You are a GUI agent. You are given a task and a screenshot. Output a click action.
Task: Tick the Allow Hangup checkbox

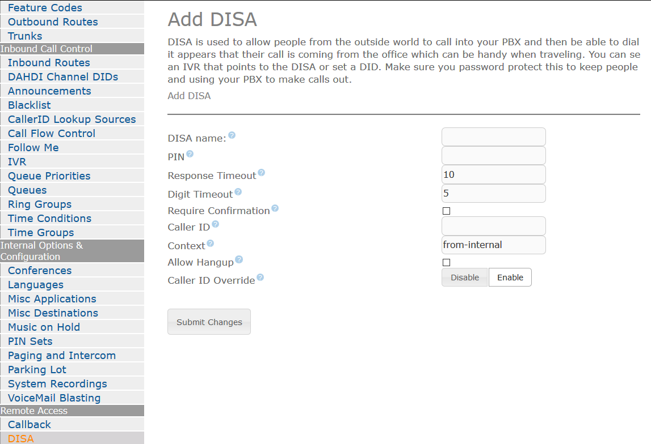click(446, 263)
